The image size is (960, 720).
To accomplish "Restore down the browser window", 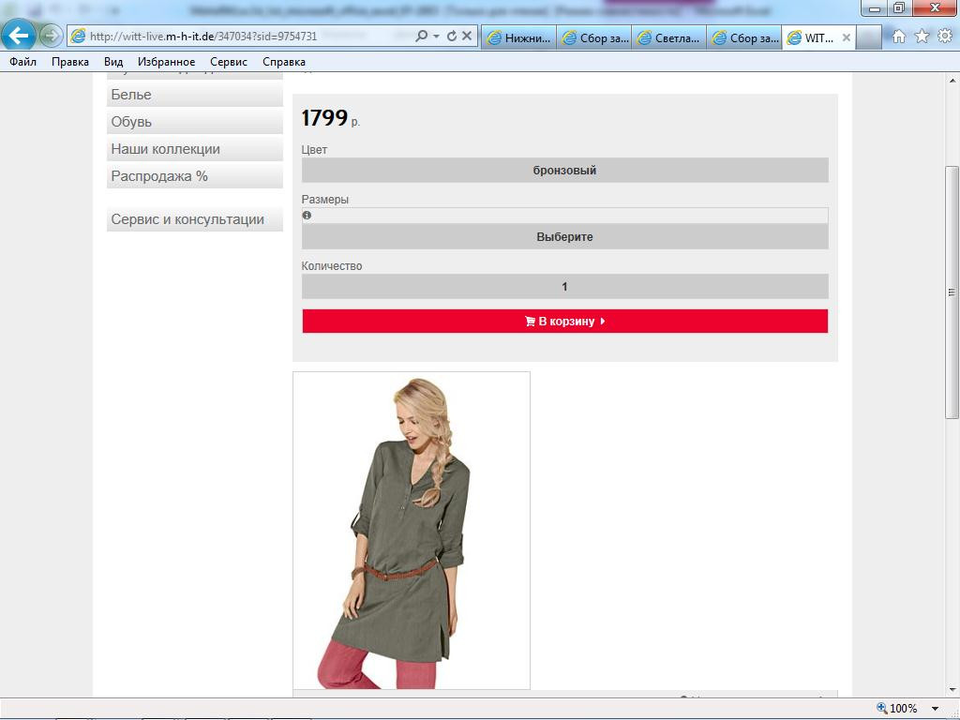I will click(899, 7).
